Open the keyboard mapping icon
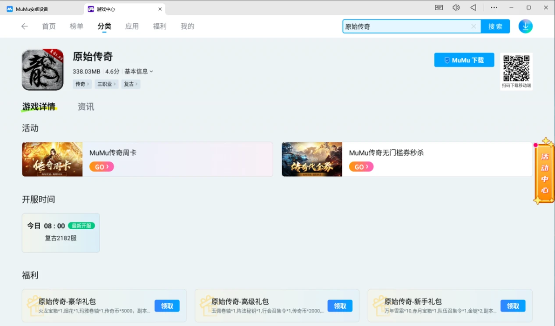The height and width of the screenshot is (326, 555). [x=439, y=7]
